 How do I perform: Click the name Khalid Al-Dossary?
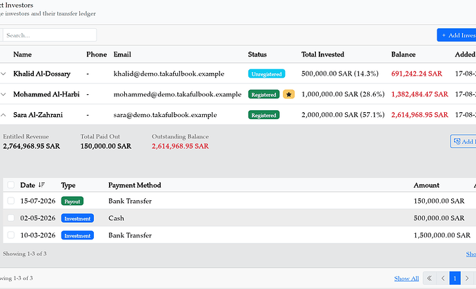[42, 74]
